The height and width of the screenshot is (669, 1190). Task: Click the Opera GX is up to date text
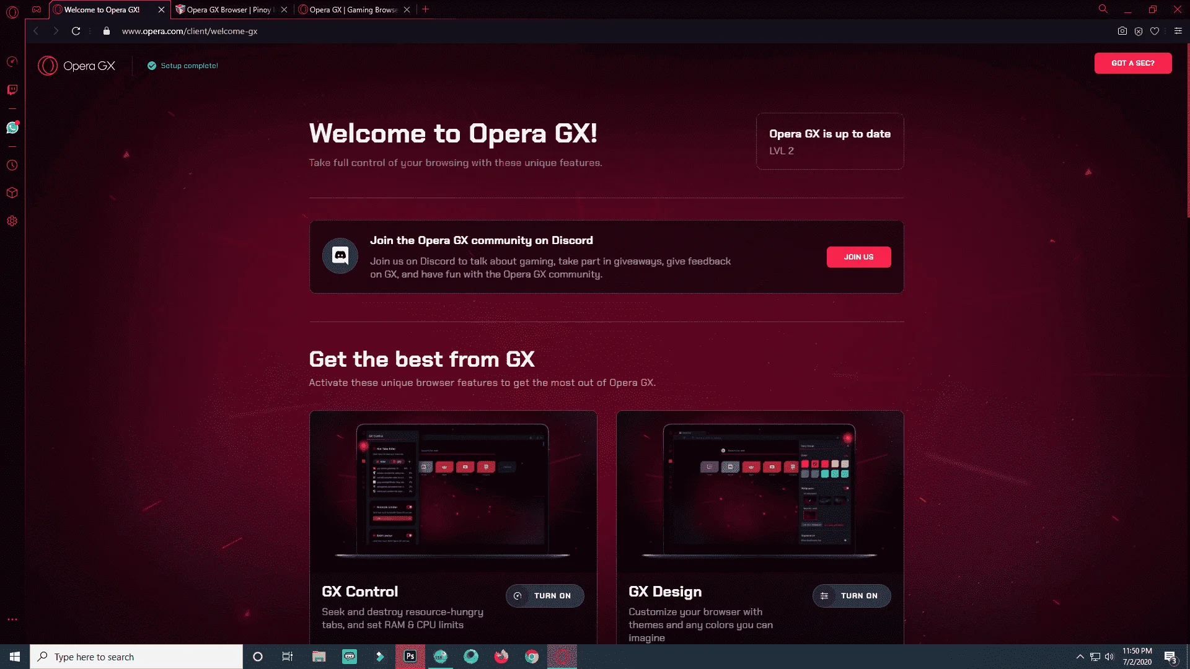(x=830, y=134)
